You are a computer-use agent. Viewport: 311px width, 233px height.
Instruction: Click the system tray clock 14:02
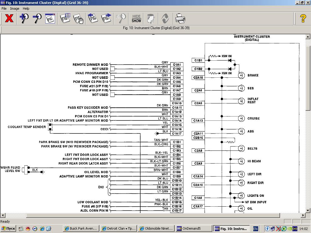coord(303,229)
